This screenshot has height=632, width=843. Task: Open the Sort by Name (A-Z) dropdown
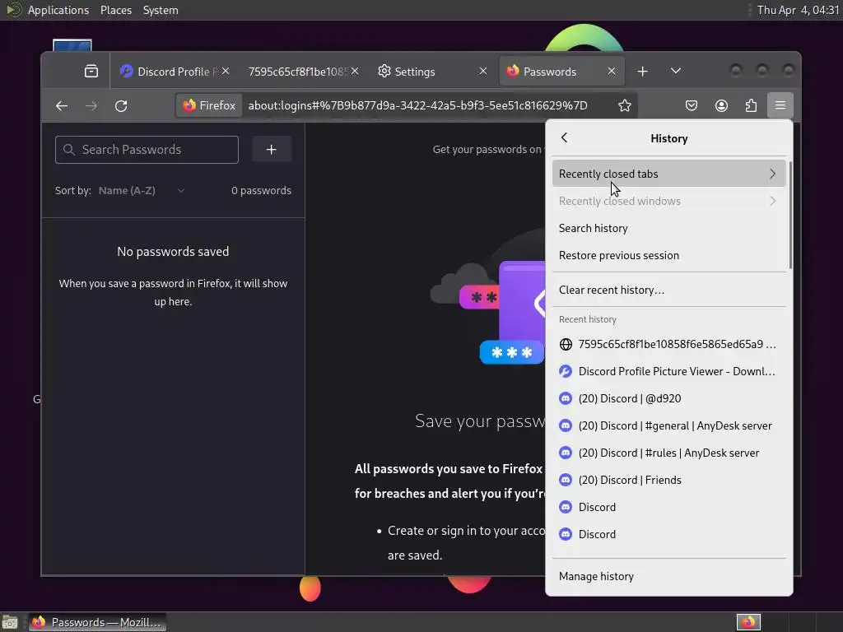pos(142,191)
